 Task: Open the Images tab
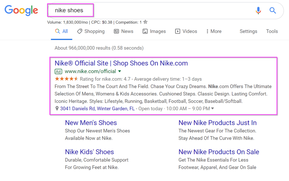[x=154, y=31]
